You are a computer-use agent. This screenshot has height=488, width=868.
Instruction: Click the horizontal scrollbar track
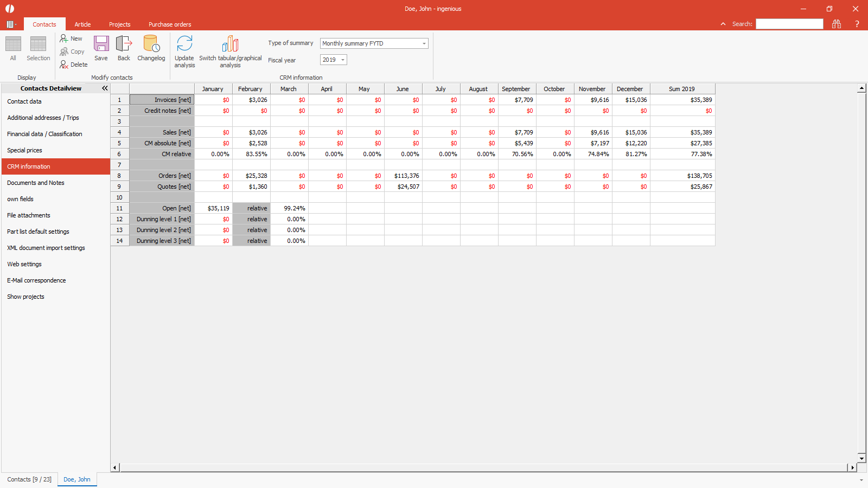pyautogui.click(x=483, y=467)
